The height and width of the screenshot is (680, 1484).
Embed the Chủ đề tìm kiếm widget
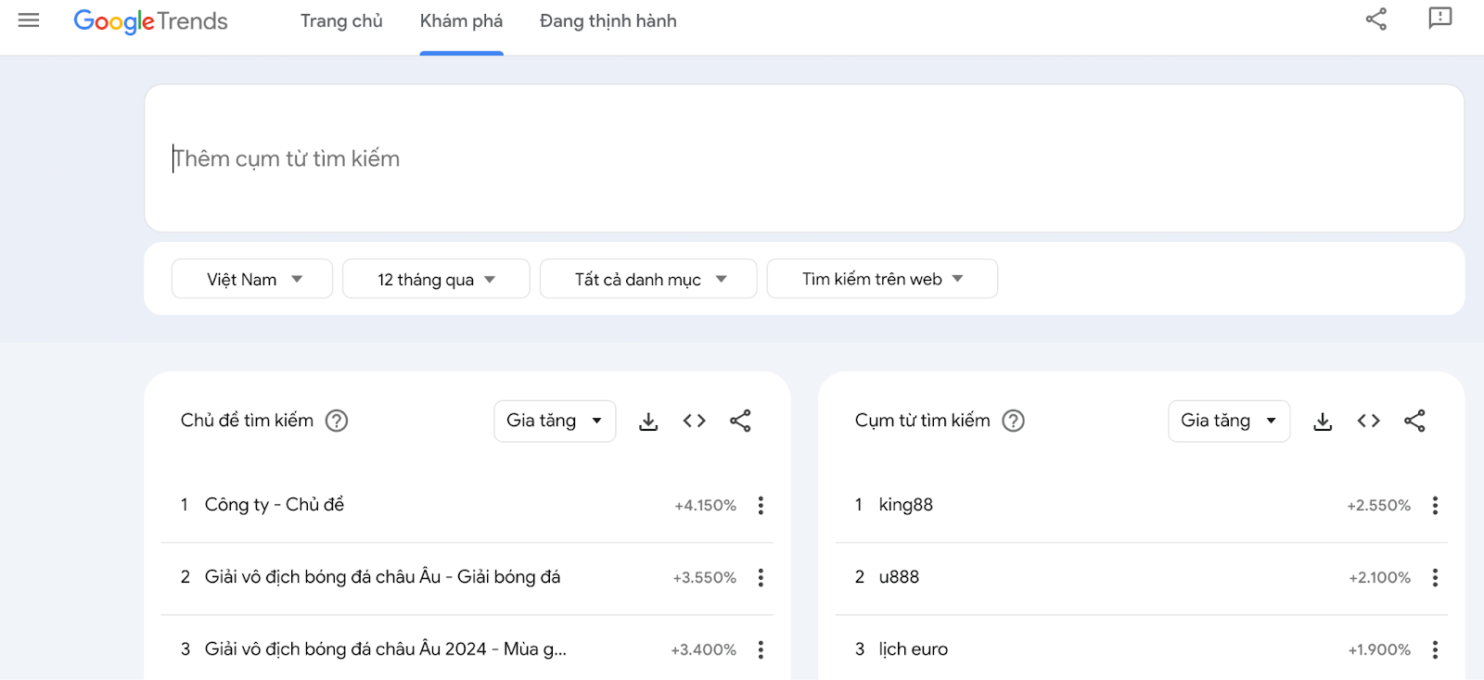point(694,421)
